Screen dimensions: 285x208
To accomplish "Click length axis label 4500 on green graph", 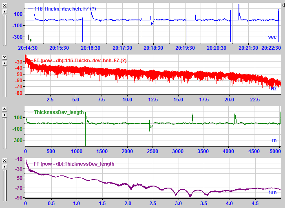I will point(254,151).
